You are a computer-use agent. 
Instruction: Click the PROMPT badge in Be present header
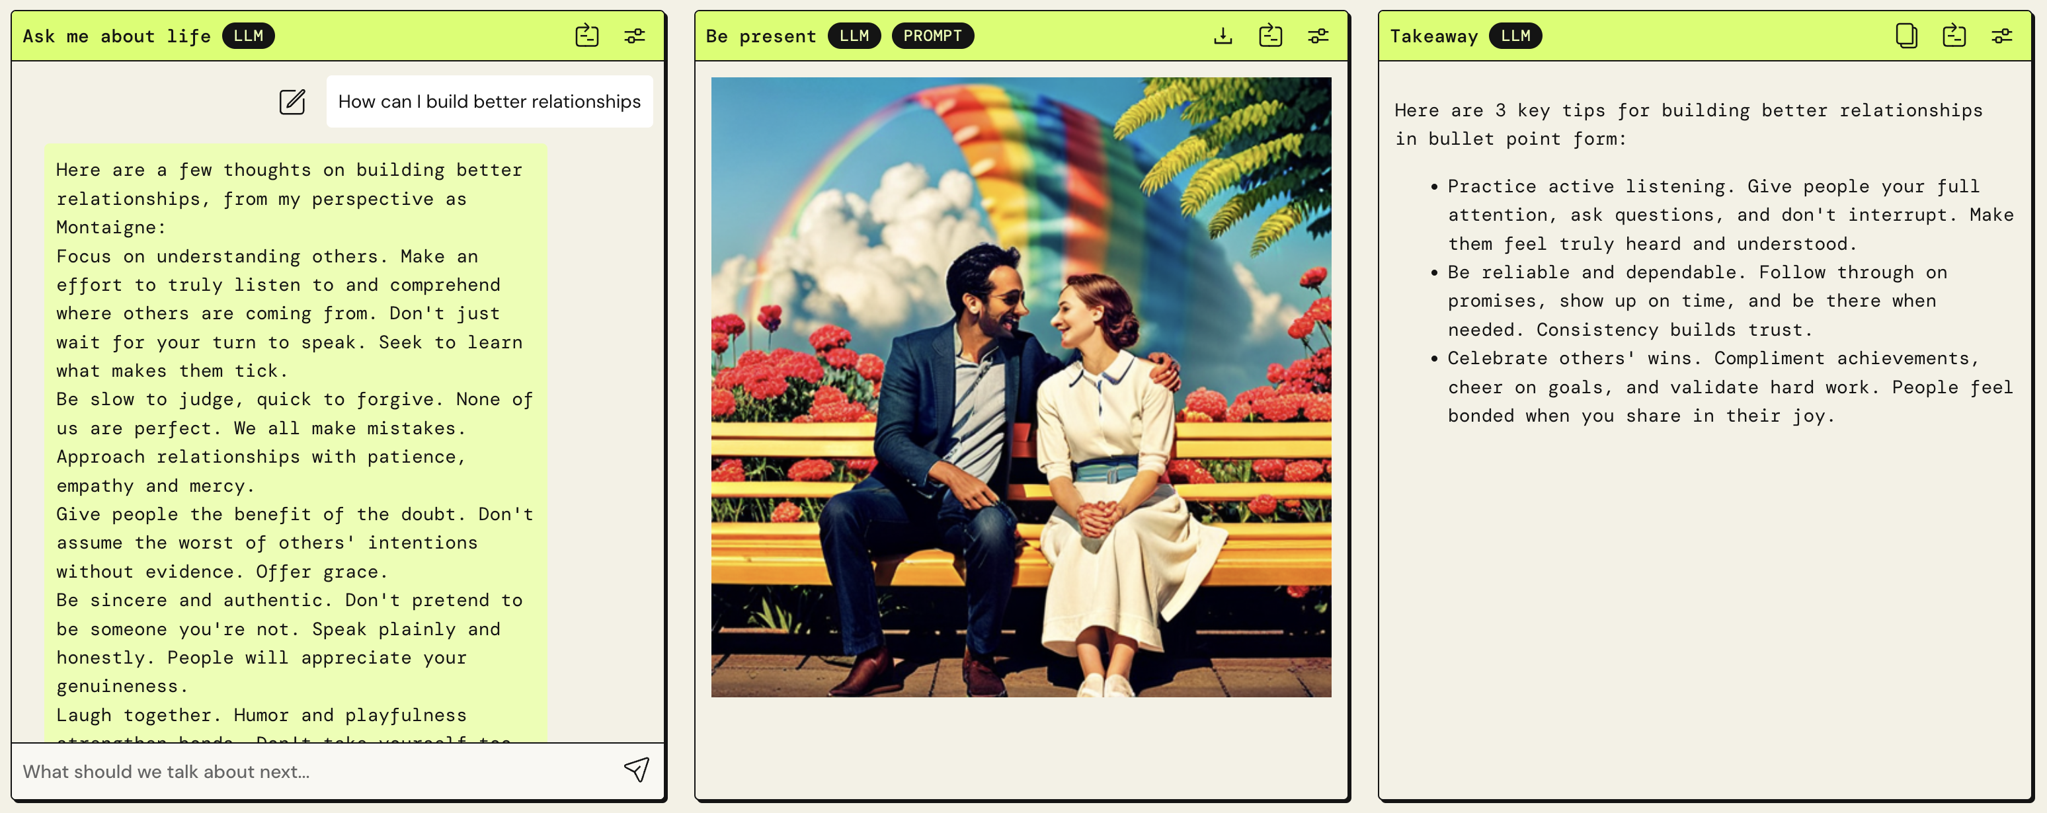coord(932,36)
